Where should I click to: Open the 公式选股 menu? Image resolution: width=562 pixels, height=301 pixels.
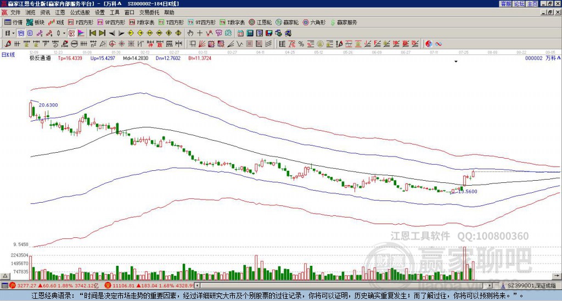coord(80,13)
